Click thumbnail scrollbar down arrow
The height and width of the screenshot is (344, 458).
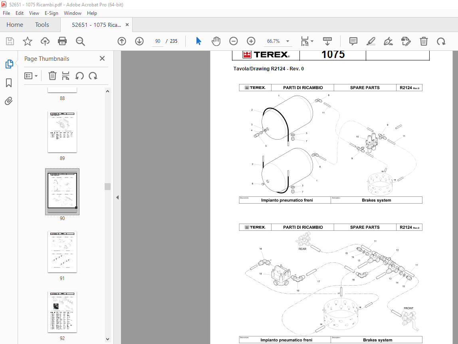click(x=107, y=339)
